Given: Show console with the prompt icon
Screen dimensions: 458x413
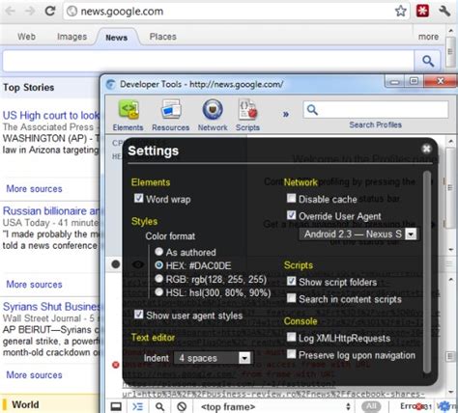Looking at the screenshot, I should pos(138,406).
